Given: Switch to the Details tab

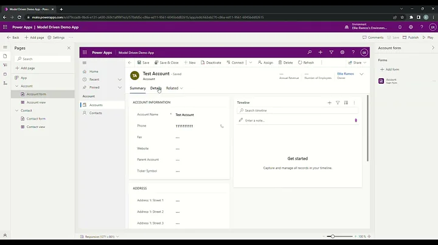Looking at the screenshot, I should point(156,89).
